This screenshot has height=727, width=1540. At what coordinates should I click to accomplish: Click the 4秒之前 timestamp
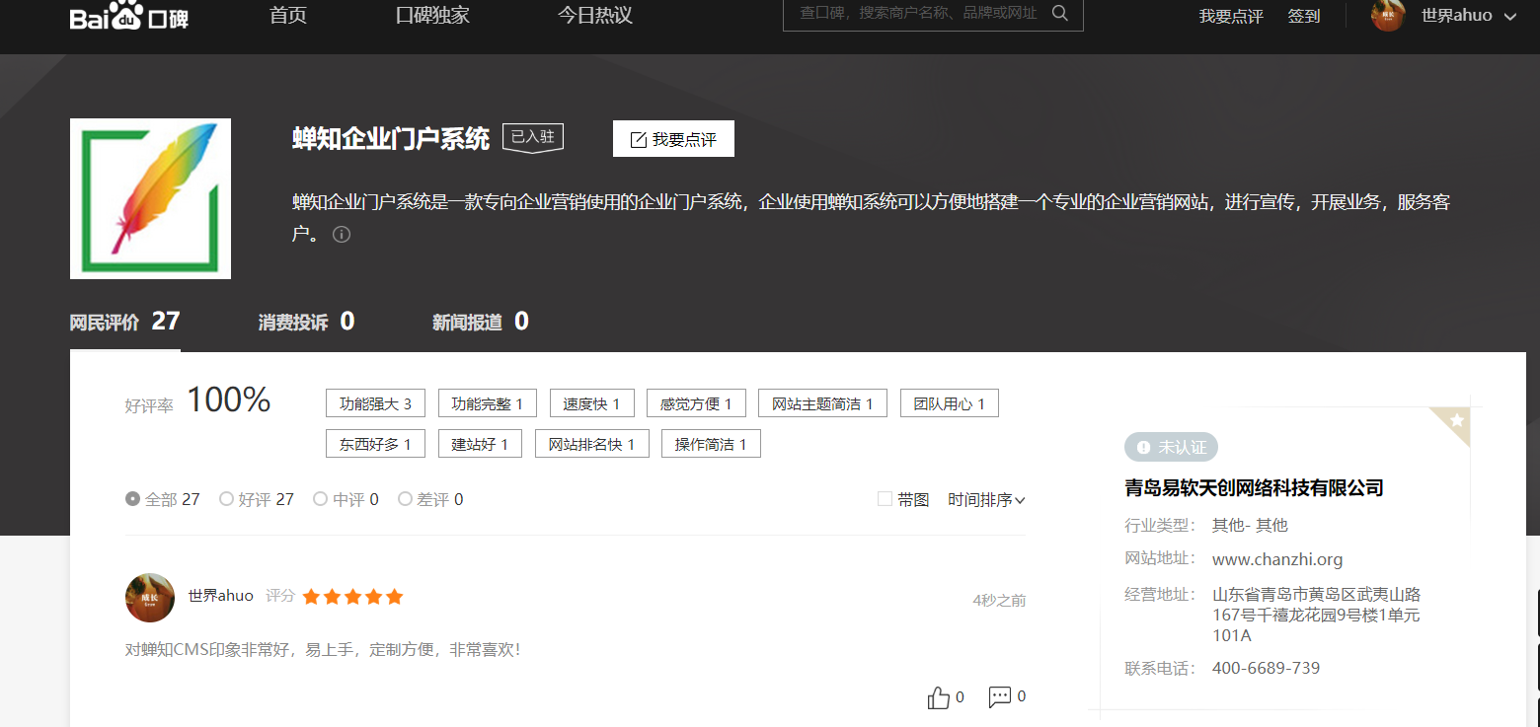click(999, 600)
